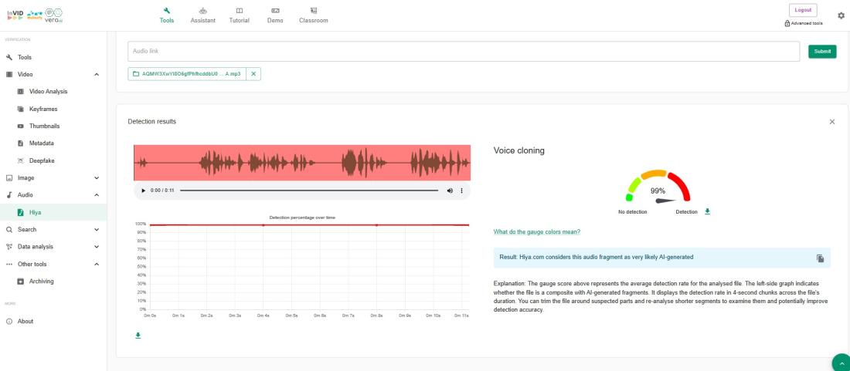850x371 pixels.
Task: Expand the Data analysis section
Action: (96, 247)
